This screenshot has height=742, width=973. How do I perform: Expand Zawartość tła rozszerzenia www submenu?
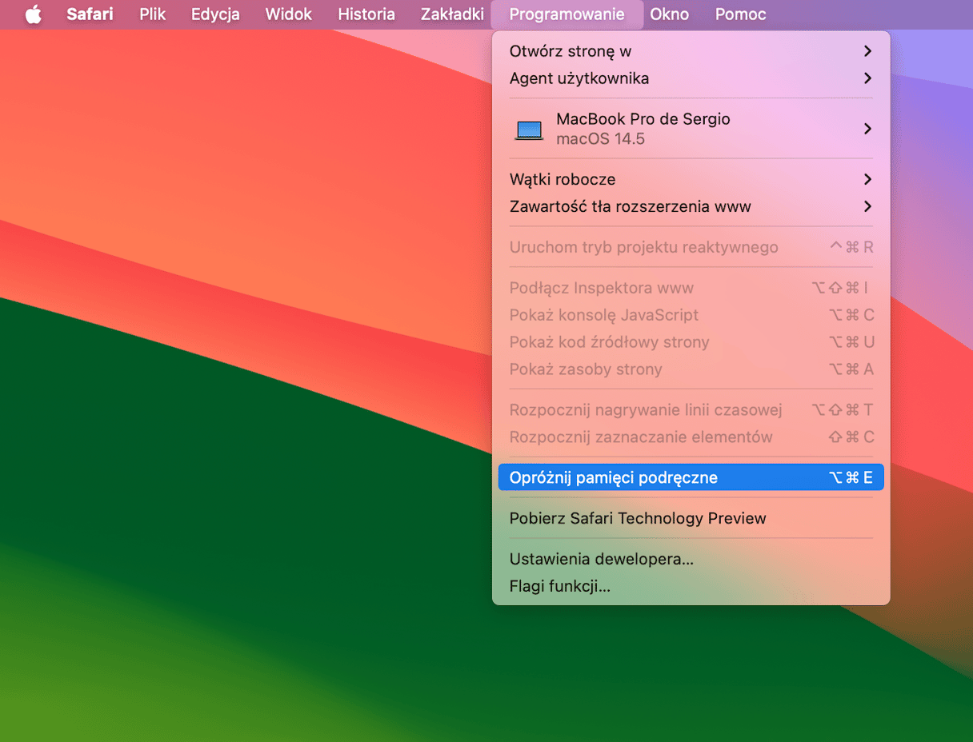(x=691, y=206)
